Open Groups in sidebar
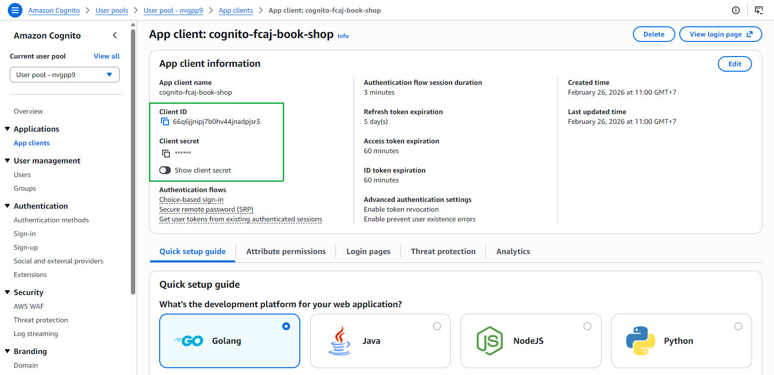774x375 pixels. coord(25,188)
